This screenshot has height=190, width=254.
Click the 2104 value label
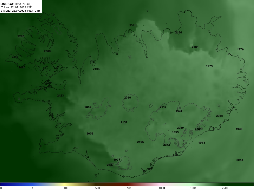coord(96,69)
